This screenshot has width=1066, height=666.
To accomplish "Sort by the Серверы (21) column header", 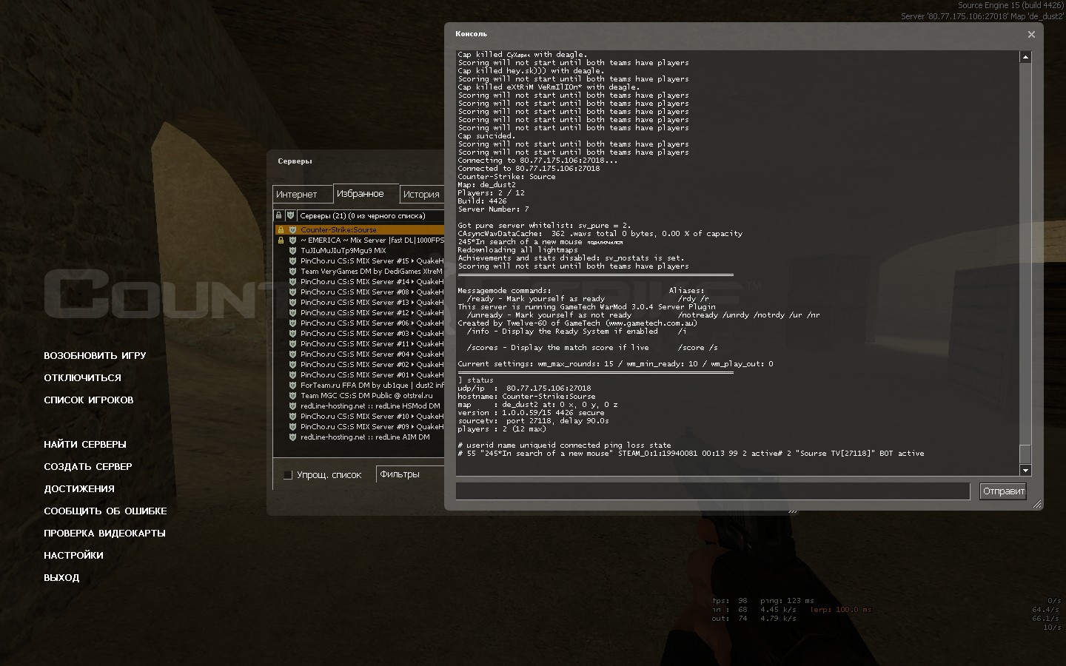I will tap(371, 216).
